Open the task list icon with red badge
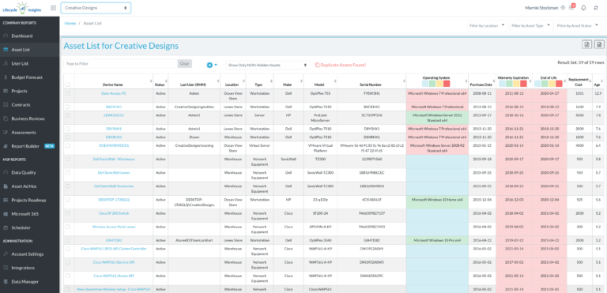607x293 pixels. point(571,7)
